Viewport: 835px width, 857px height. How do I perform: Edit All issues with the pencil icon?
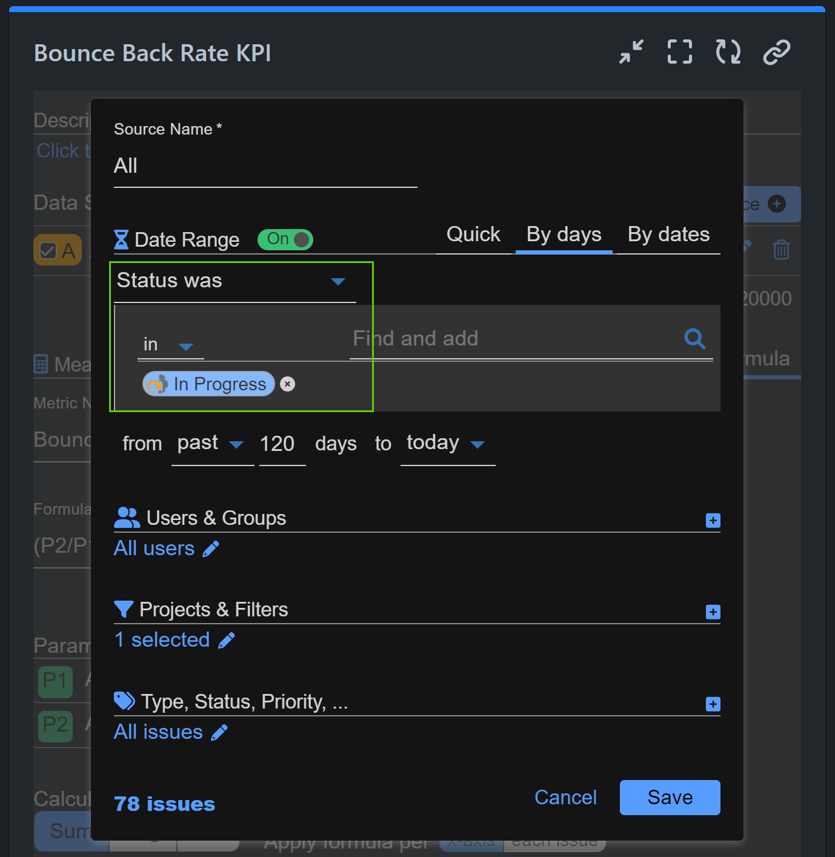[219, 732]
